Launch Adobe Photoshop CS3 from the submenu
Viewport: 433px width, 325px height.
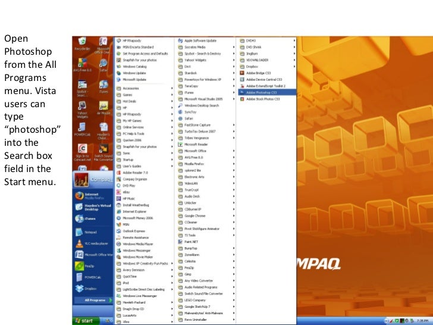(267, 93)
